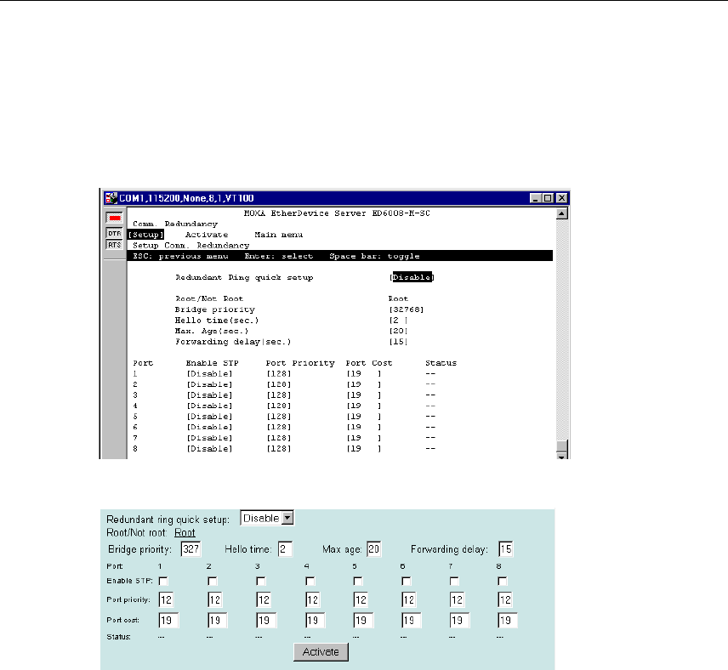Click Port cost field for port 4

(316, 621)
